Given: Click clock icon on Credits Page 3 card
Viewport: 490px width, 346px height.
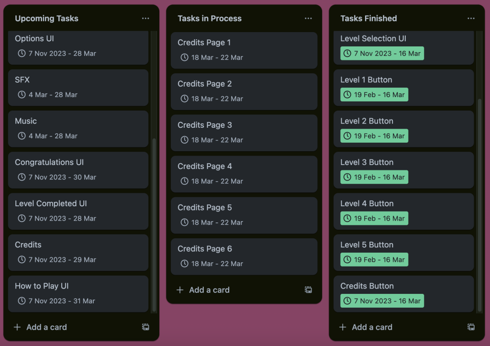Looking at the screenshot, I should [x=184, y=140].
